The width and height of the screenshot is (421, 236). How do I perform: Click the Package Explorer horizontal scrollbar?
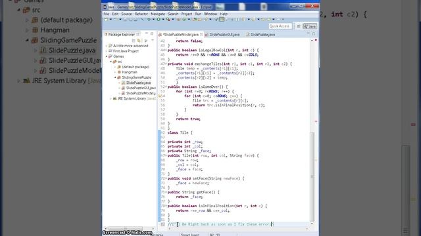coord(126,229)
